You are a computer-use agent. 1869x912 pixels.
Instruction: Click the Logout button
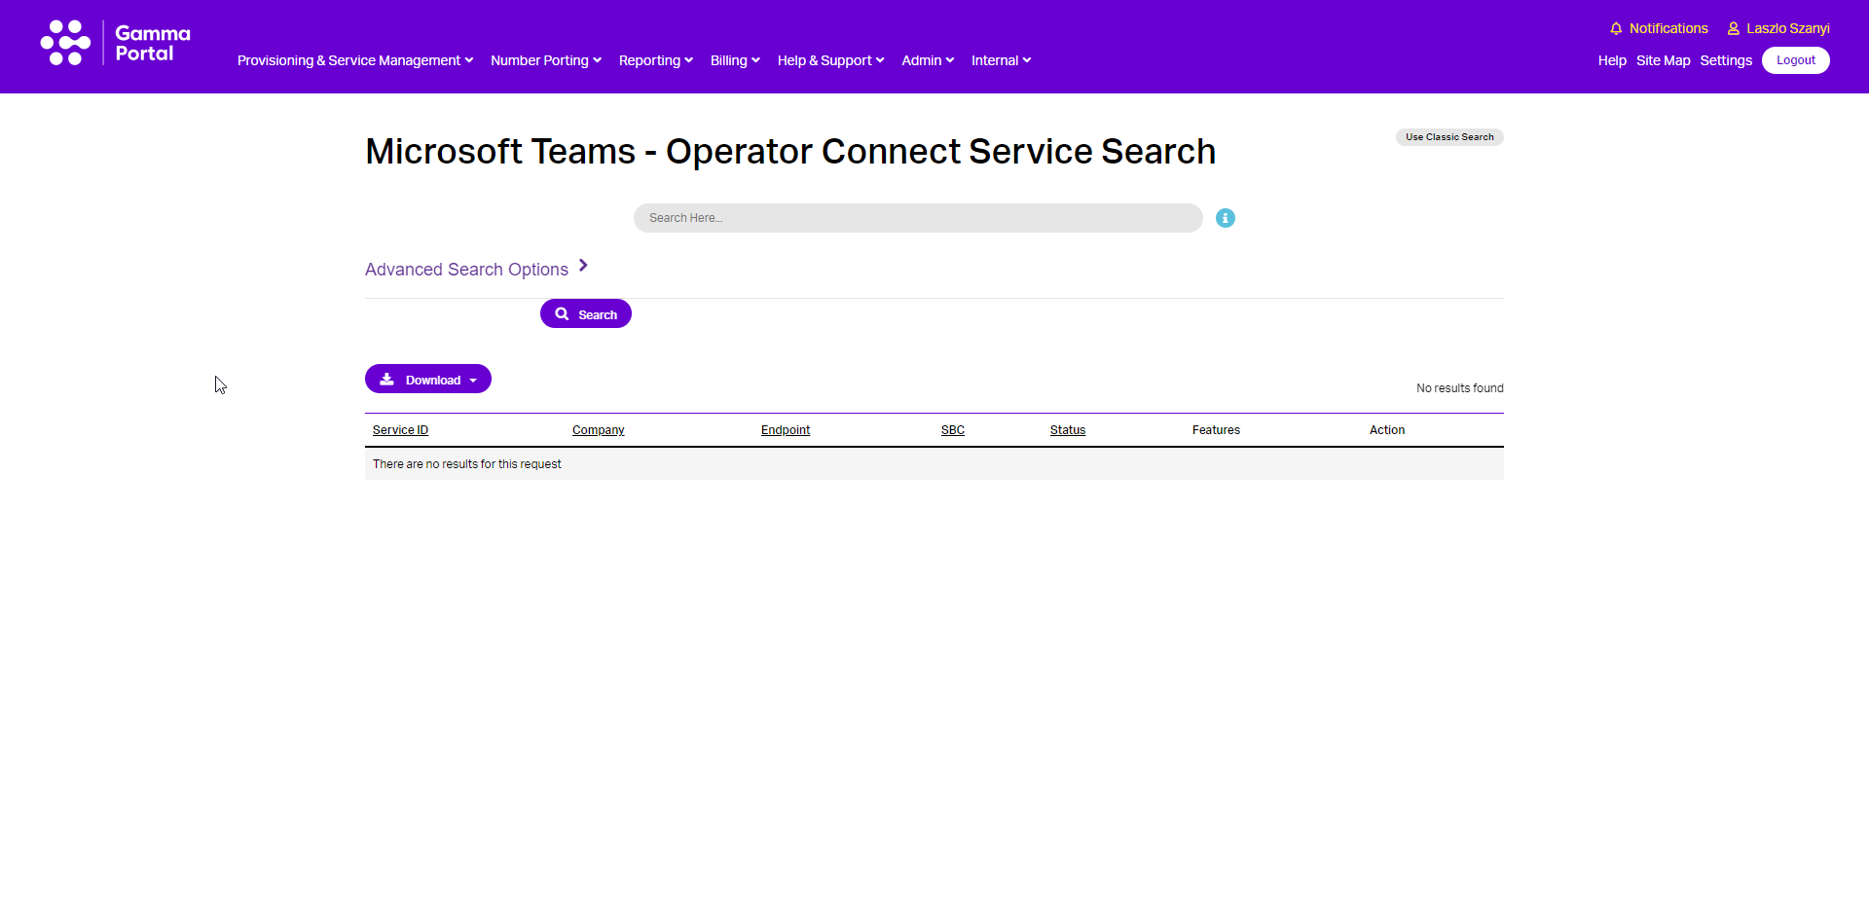click(1796, 60)
